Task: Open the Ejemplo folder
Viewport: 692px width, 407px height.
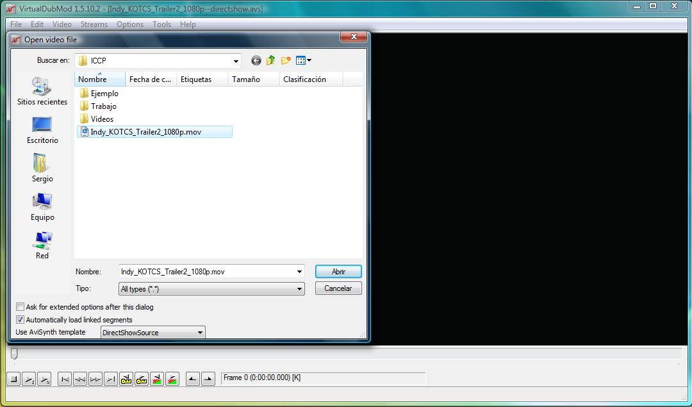Action: (x=99, y=93)
